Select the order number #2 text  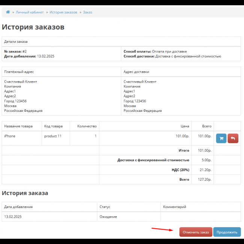pos(24,51)
